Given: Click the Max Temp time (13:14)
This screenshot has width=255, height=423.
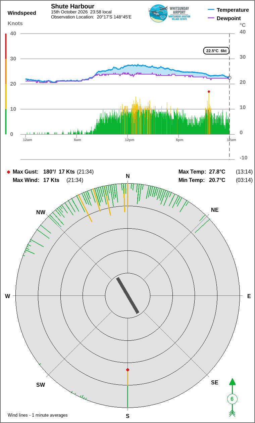Looking at the screenshot, I should 244,172.
